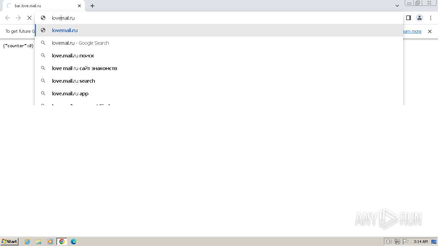The height and width of the screenshot is (246, 438).
Task: Open network status tray icon
Action: (397, 242)
